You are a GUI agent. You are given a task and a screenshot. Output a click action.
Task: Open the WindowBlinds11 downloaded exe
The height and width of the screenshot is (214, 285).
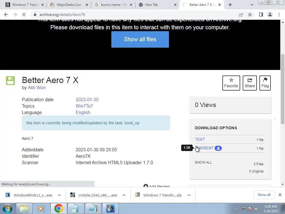tap(29, 195)
